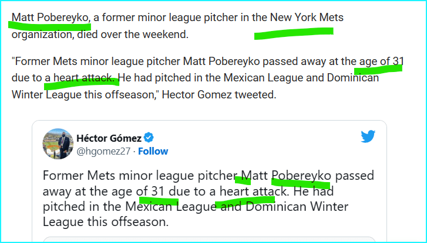The image size is (427, 243).
Task: Click "heart attack" inside the embedded tweet
Action: pos(254,191)
